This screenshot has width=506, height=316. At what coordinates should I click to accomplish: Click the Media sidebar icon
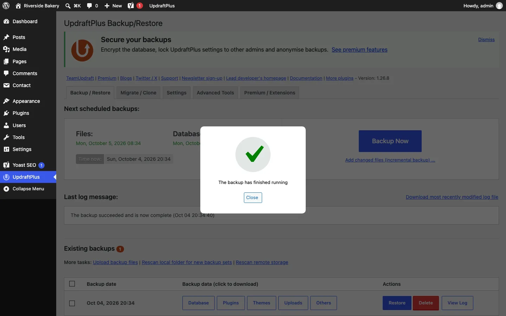6,49
